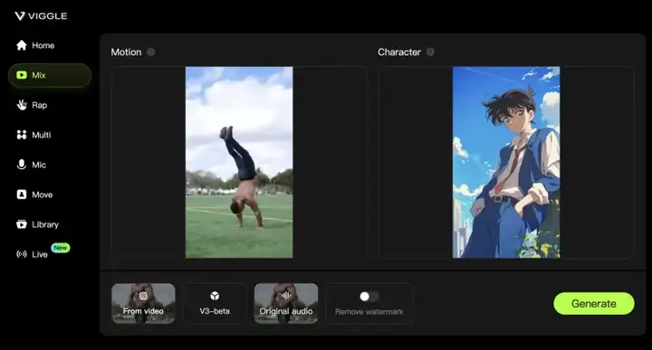This screenshot has height=350, width=652.
Task: Click the Viggle logo
Action: tap(41, 15)
